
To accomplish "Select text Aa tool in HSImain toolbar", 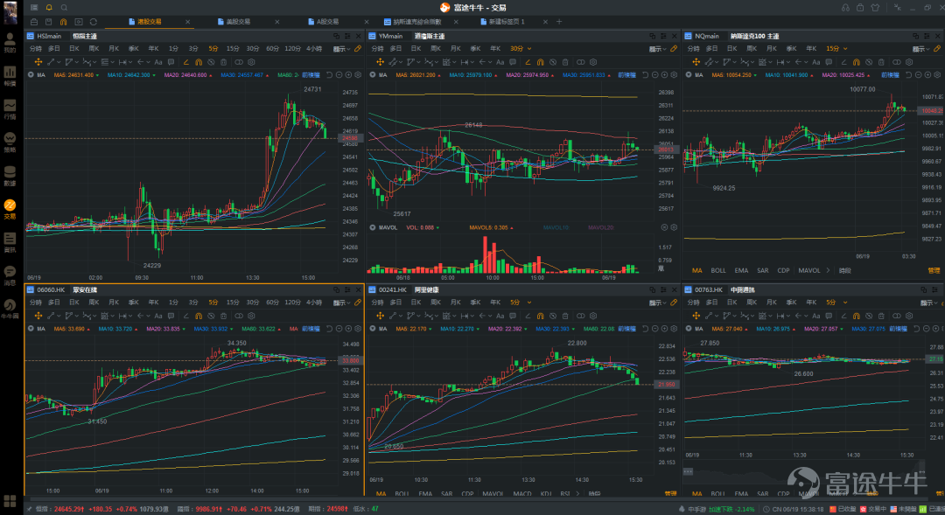I will tap(158, 62).
